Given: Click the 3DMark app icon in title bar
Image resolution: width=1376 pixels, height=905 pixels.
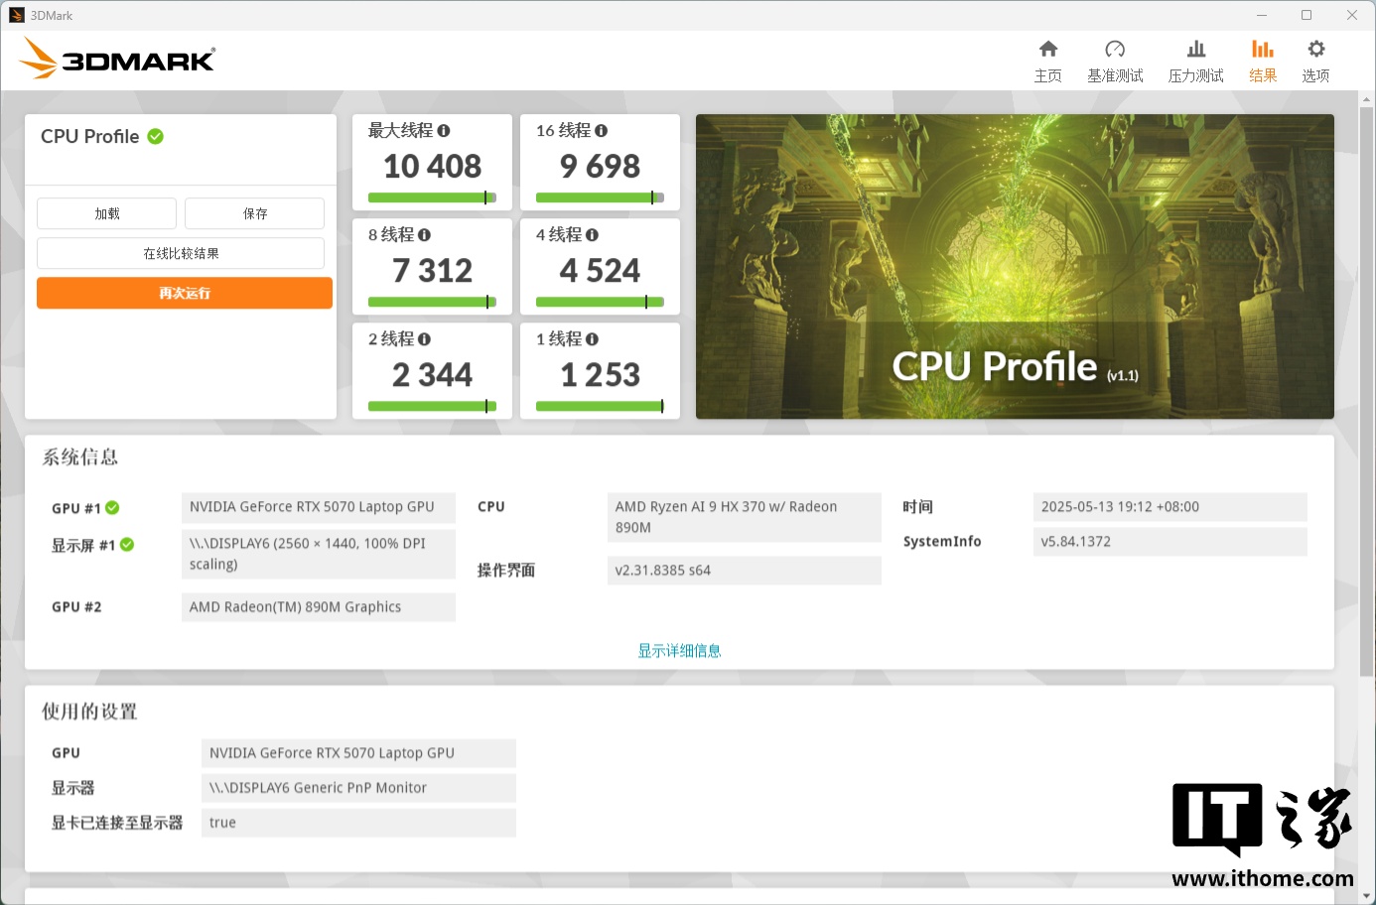Looking at the screenshot, I should pos(17,15).
